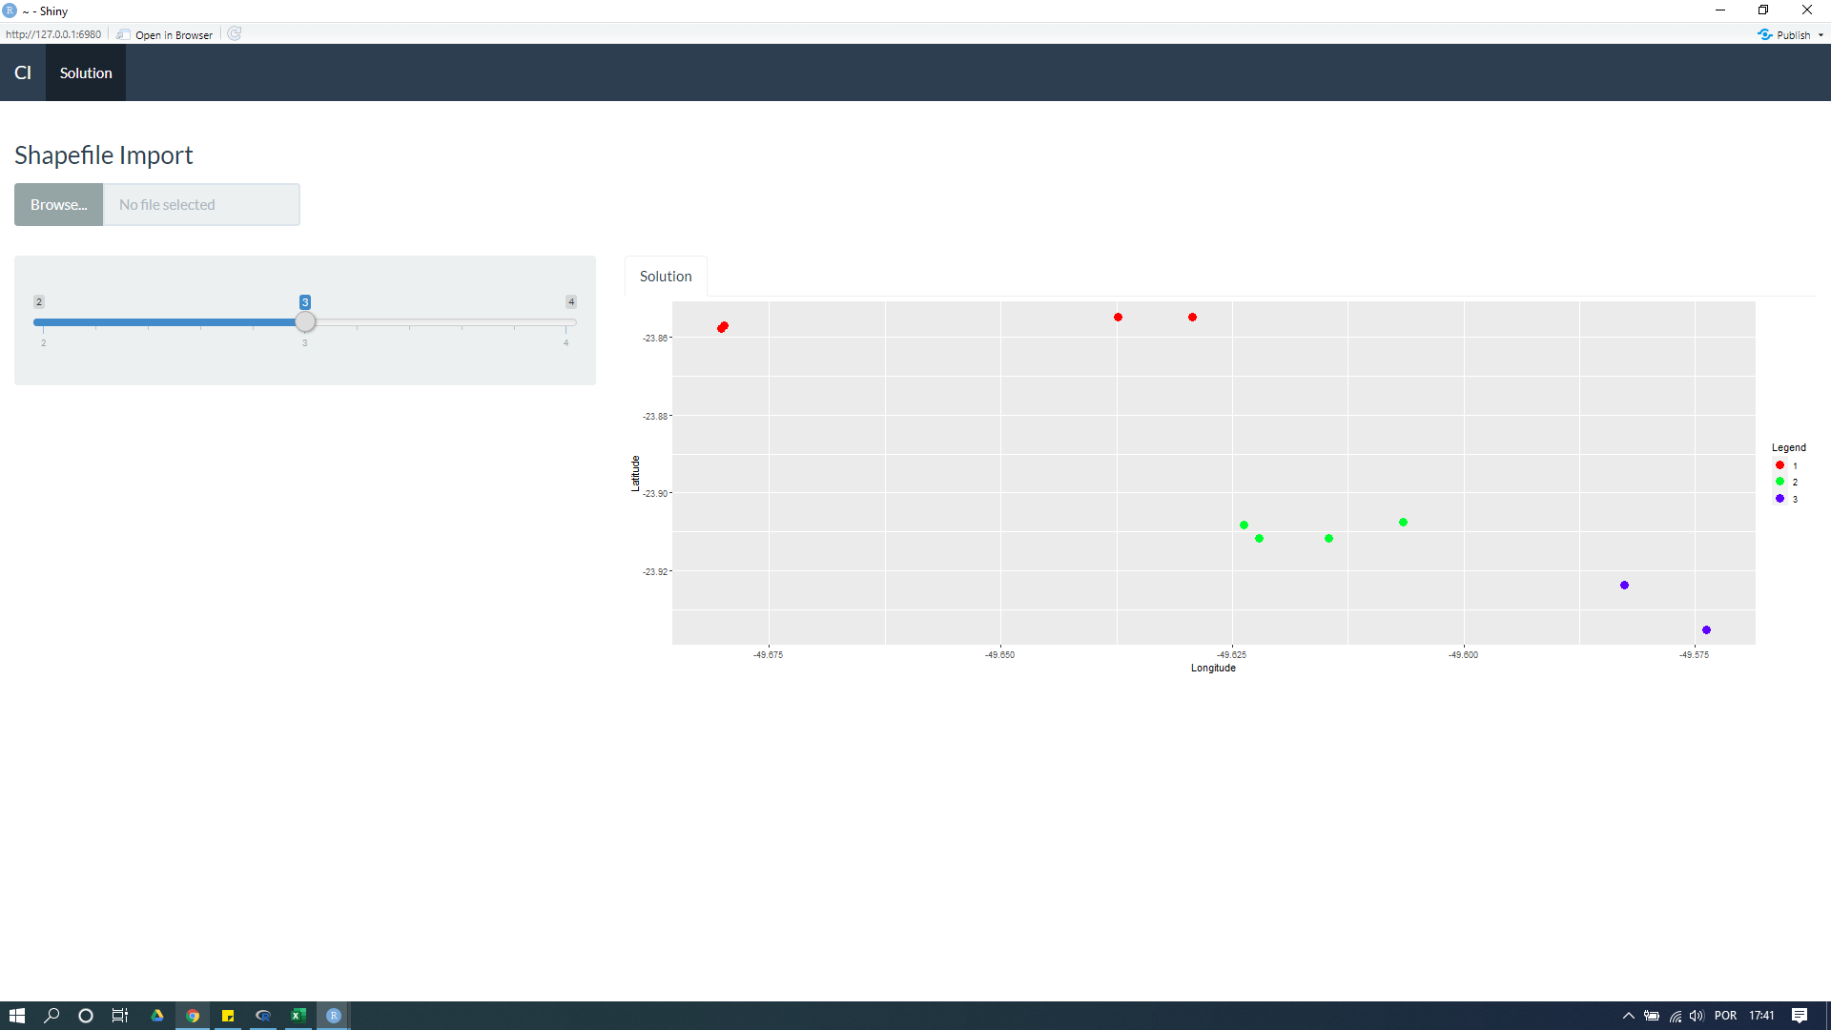
Task: Open Google Chrome from the taskbar
Action: click(193, 1016)
